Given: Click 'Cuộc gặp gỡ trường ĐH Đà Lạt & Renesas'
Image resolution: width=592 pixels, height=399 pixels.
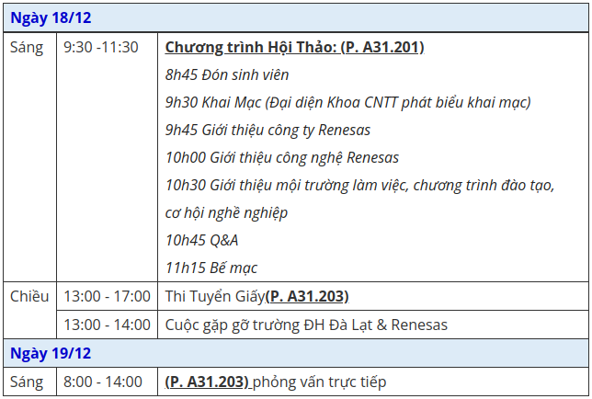Looking at the screenshot, I should pyautogui.click(x=306, y=325).
